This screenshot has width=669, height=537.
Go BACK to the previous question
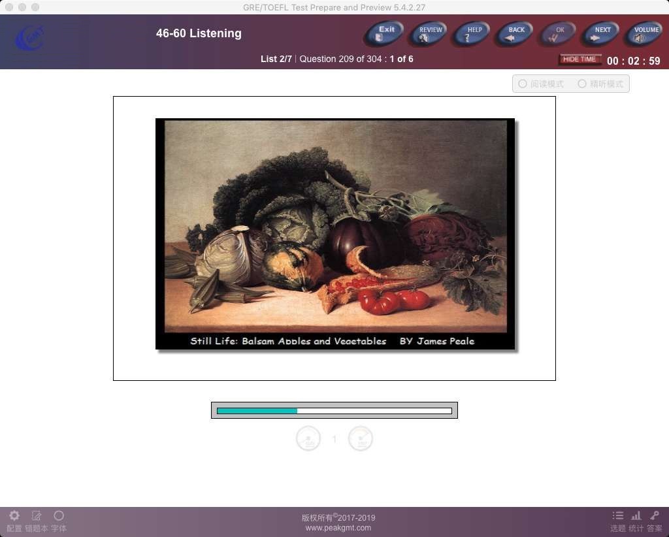coord(514,33)
